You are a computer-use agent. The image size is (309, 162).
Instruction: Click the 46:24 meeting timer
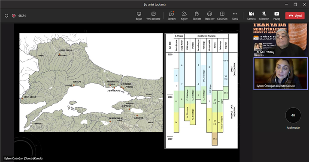(x=22, y=16)
